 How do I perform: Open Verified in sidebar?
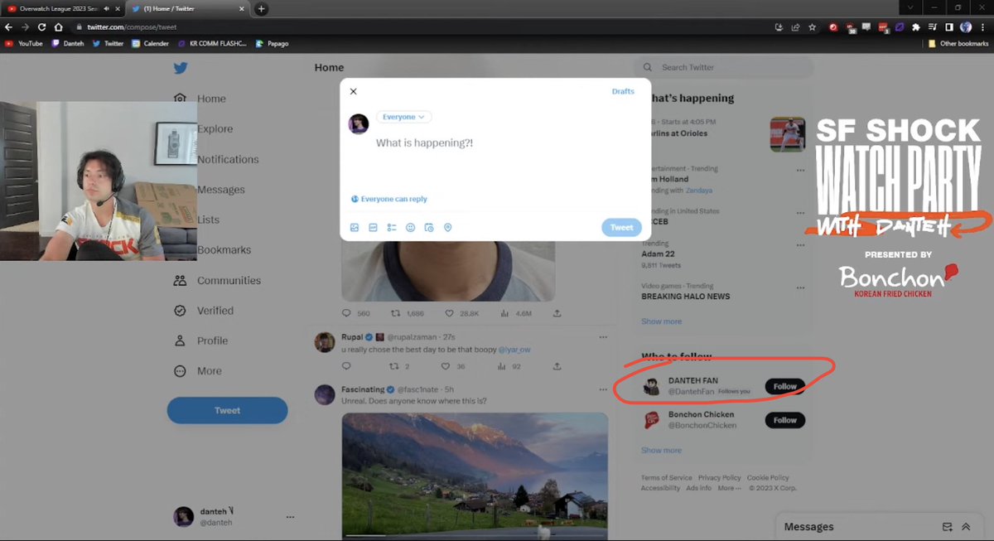[x=204, y=311]
